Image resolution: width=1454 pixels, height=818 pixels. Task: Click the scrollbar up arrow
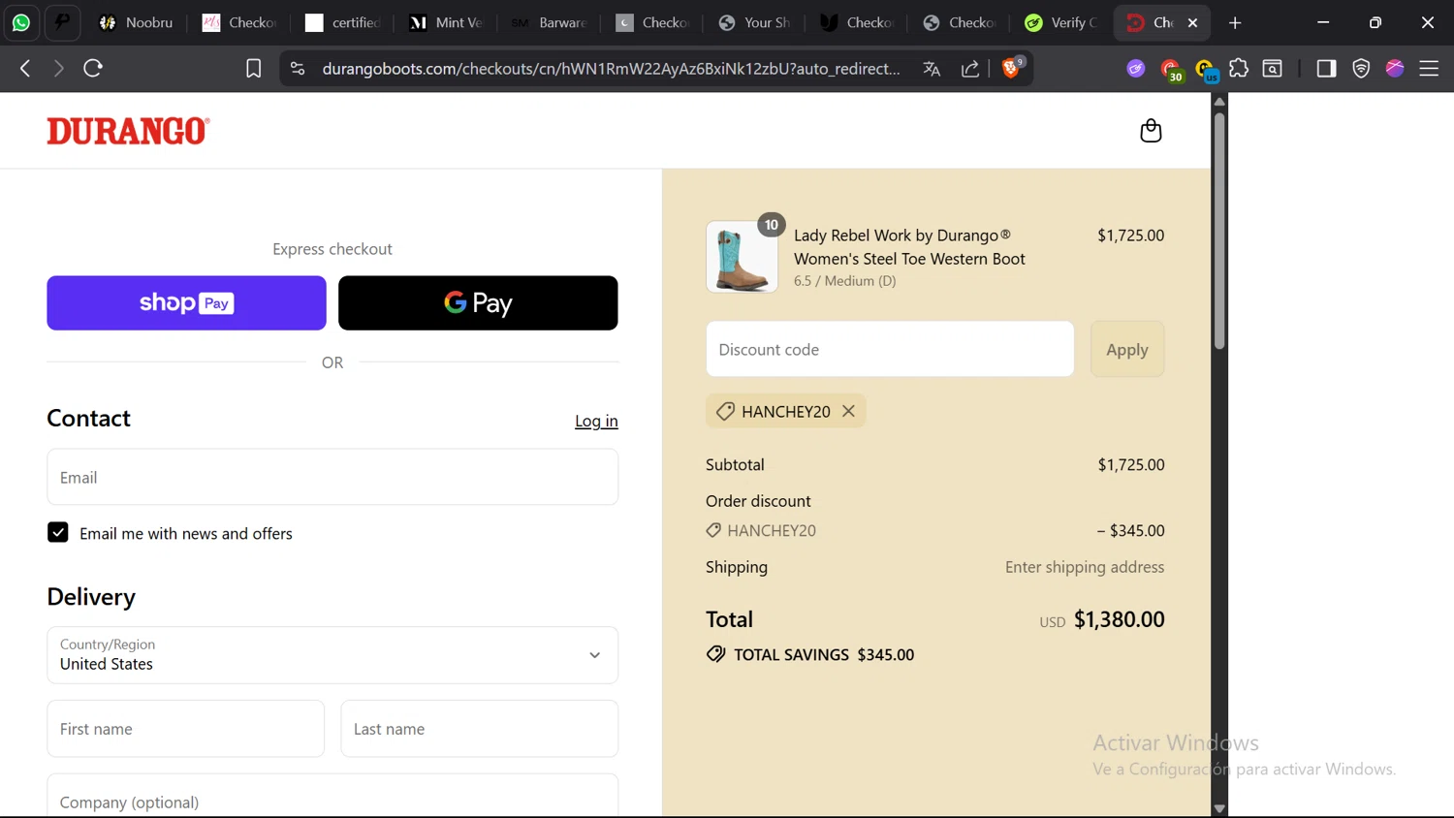(1219, 101)
